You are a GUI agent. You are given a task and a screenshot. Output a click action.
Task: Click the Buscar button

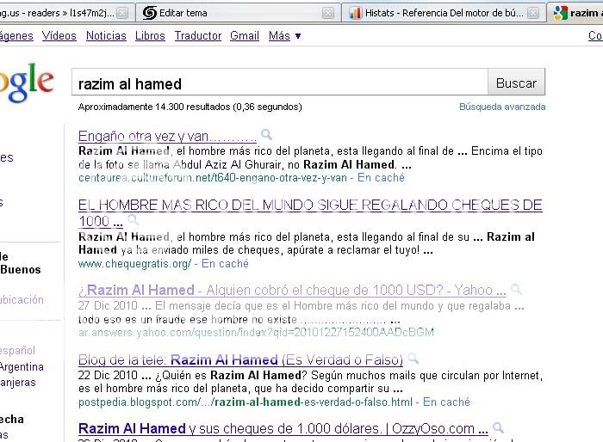pyautogui.click(x=517, y=83)
